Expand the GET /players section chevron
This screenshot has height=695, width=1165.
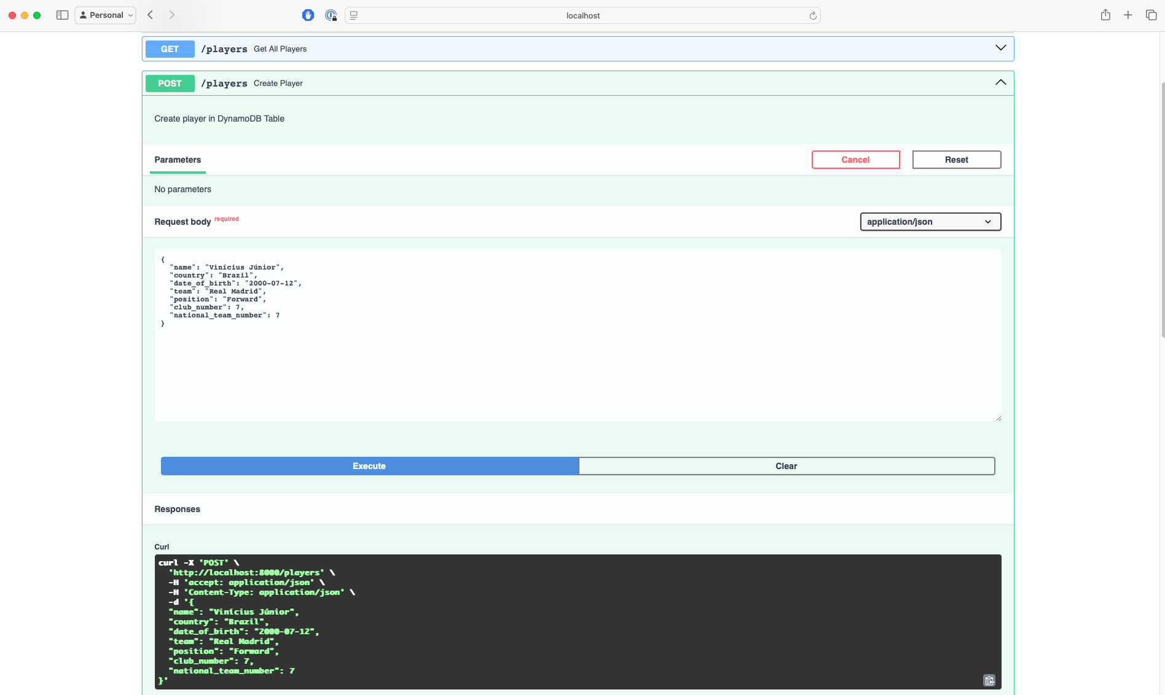pos(1001,48)
